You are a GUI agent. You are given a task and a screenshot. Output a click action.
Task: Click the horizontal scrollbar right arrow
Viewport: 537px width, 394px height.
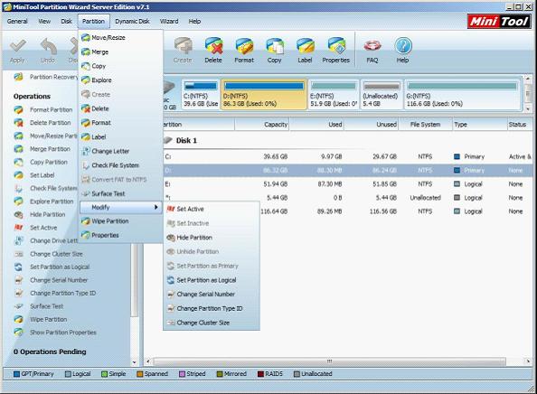coord(528,361)
